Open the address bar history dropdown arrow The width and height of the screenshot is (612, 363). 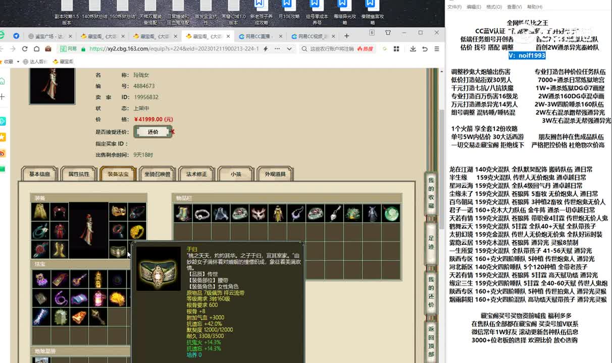coord(289,49)
